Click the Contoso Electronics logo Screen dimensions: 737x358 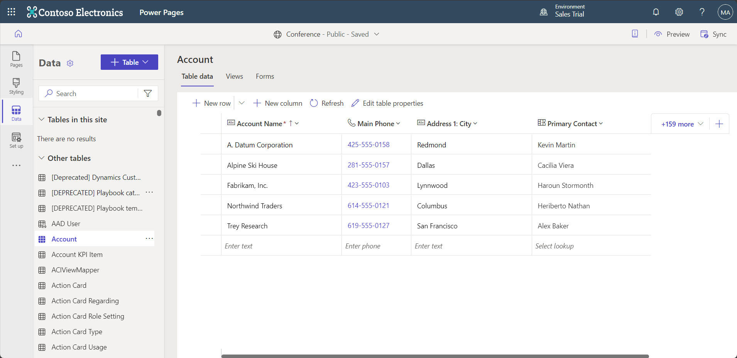[x=75, y=12]
